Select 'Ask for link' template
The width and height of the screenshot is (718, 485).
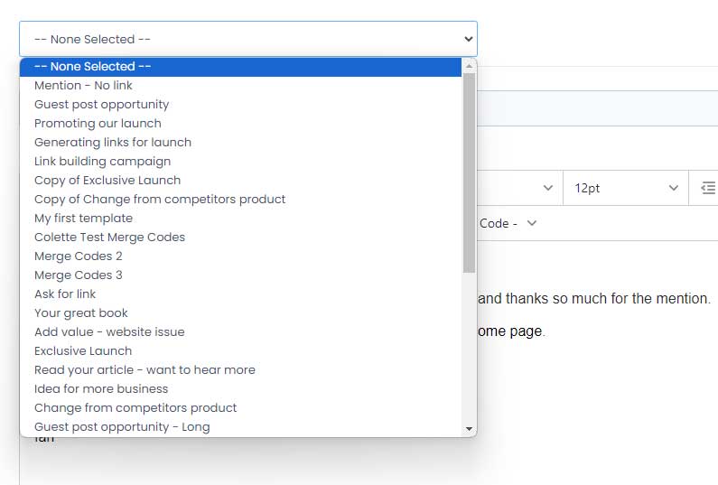tap(241, 294)
